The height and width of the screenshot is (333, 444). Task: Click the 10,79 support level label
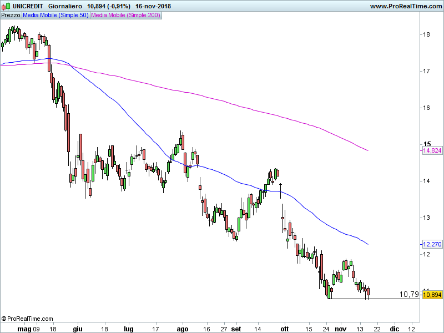409,294
